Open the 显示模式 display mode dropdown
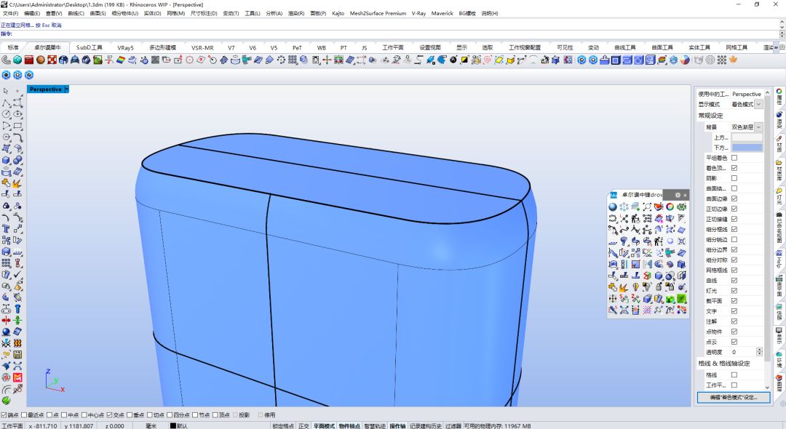The height and width of the screenshot is (429, 786). tap(758, 105)
